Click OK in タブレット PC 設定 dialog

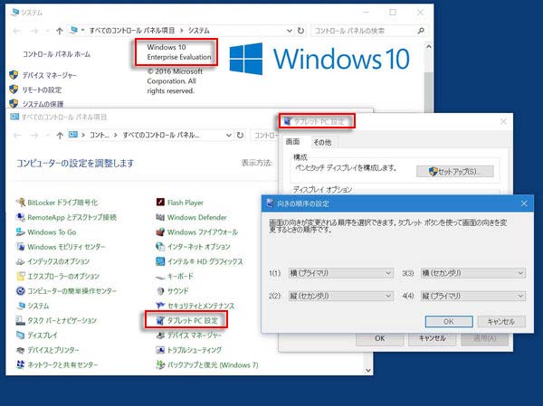coord(380,338)
